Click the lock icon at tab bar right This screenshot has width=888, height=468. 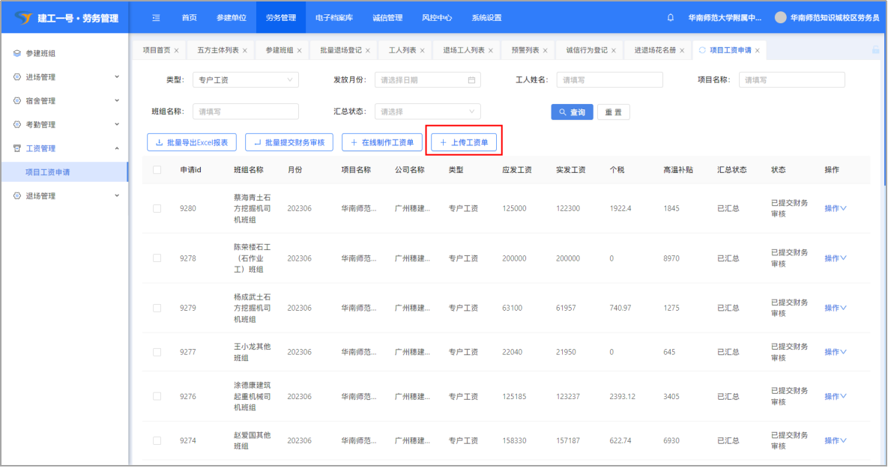[875, 50]
